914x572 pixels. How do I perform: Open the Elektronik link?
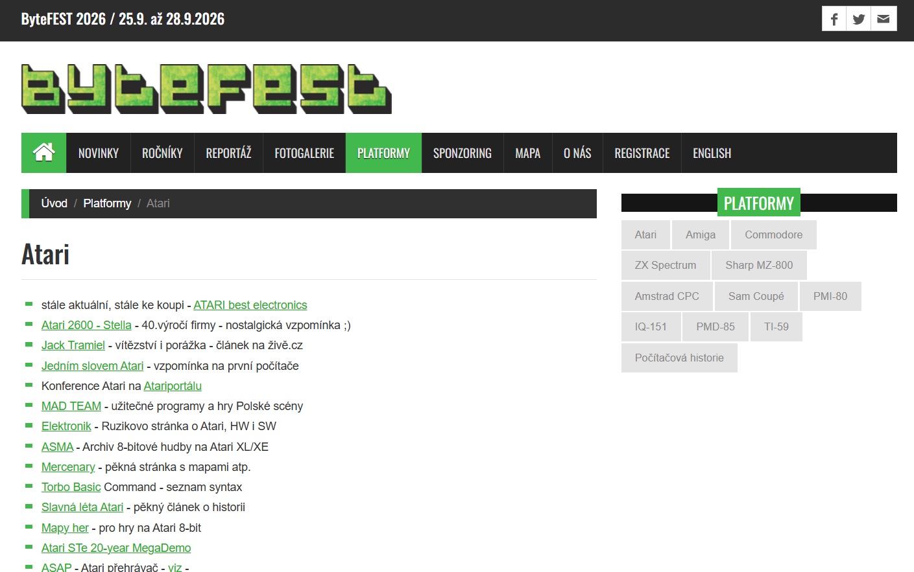click(66, 426)
